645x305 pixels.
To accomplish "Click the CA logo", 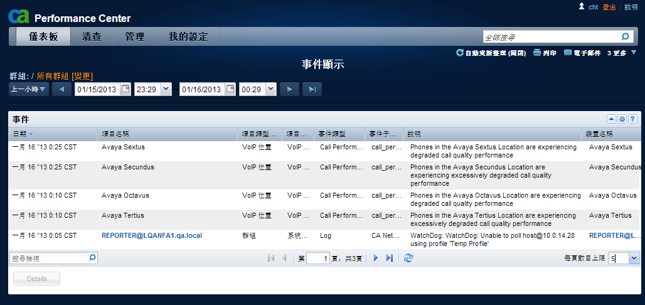I will [19, 16].
